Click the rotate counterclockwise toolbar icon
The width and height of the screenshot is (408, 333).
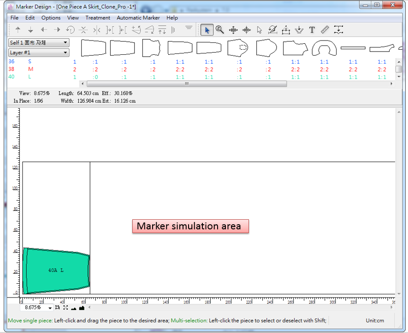pos(70,30)
